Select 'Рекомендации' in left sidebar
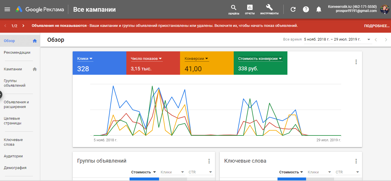 [17, 53]
